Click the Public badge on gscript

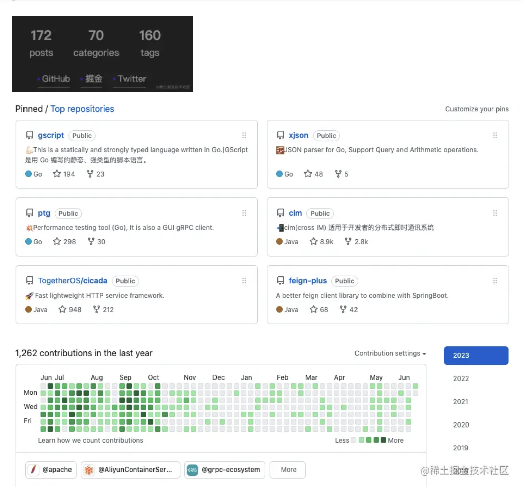pos(82,135)
